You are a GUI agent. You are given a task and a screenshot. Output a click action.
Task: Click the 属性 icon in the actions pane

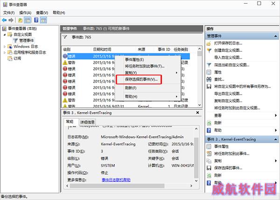coord(209,72)
